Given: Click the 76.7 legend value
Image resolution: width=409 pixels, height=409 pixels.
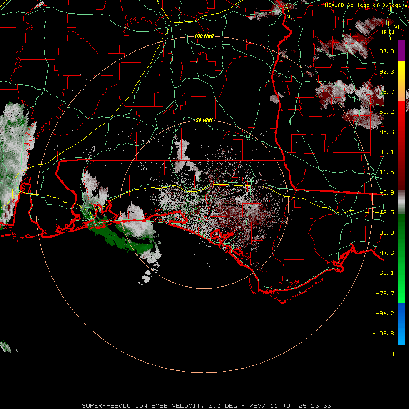Looking at the screenshot, I should [x=387, y=91].
